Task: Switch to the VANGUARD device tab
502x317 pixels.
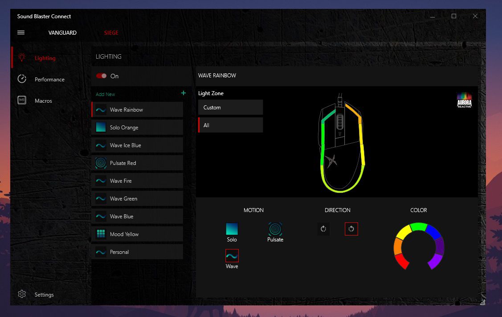Action: pyautogui.click(x=62, y=32)
